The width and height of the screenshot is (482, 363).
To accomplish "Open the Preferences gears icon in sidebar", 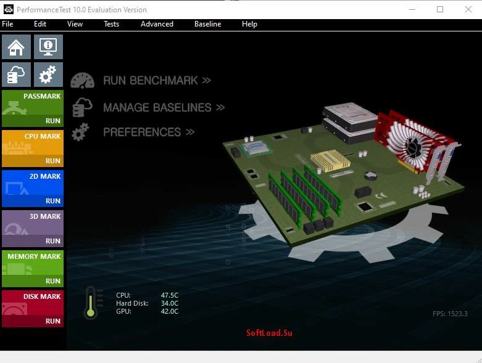I will point(48,75).
